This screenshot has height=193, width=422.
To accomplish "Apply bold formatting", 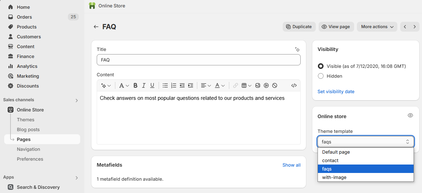I will click(x=135, y=85).
